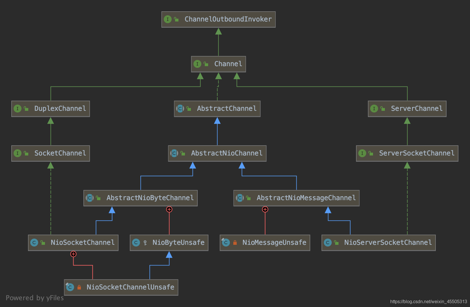Click the interface icon on DuplexChannel node
470x307 pixels.
18,109
